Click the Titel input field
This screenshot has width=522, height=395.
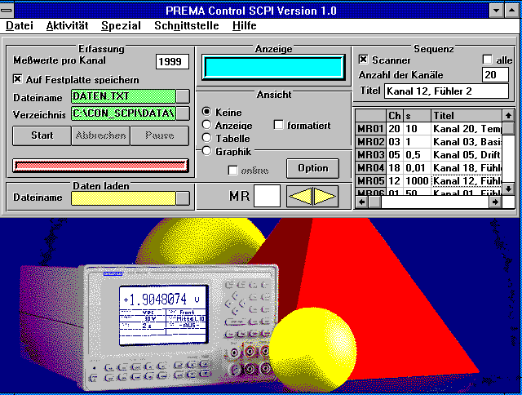(x=446, y=91)
